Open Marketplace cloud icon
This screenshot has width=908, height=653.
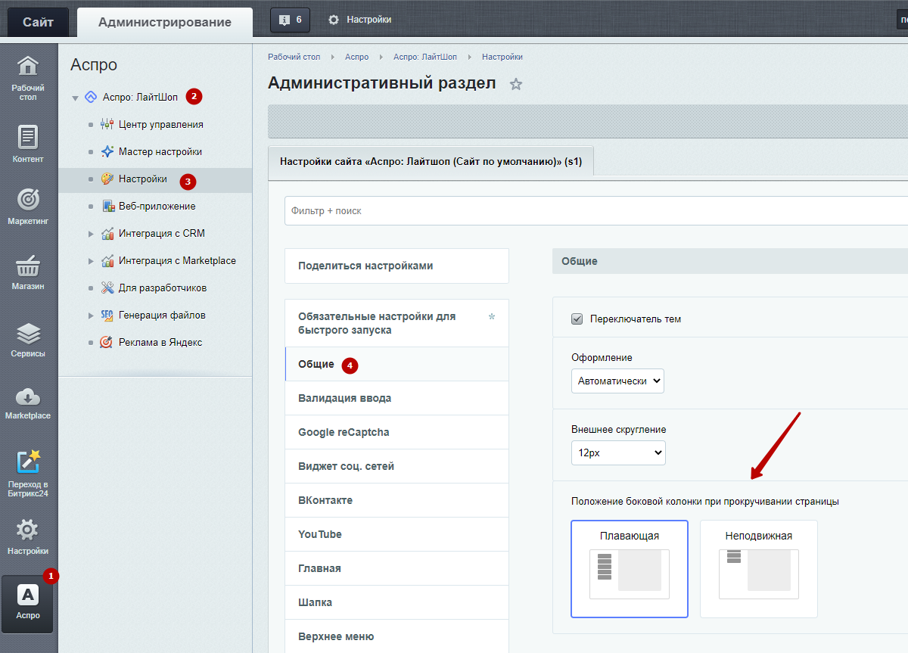(x=28, y=396)
